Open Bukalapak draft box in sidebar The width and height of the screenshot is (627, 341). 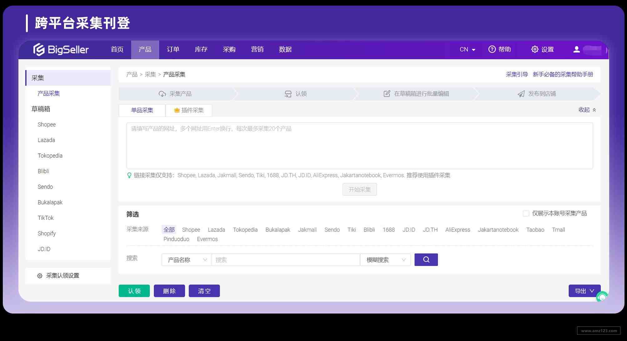tap(50, 202)
